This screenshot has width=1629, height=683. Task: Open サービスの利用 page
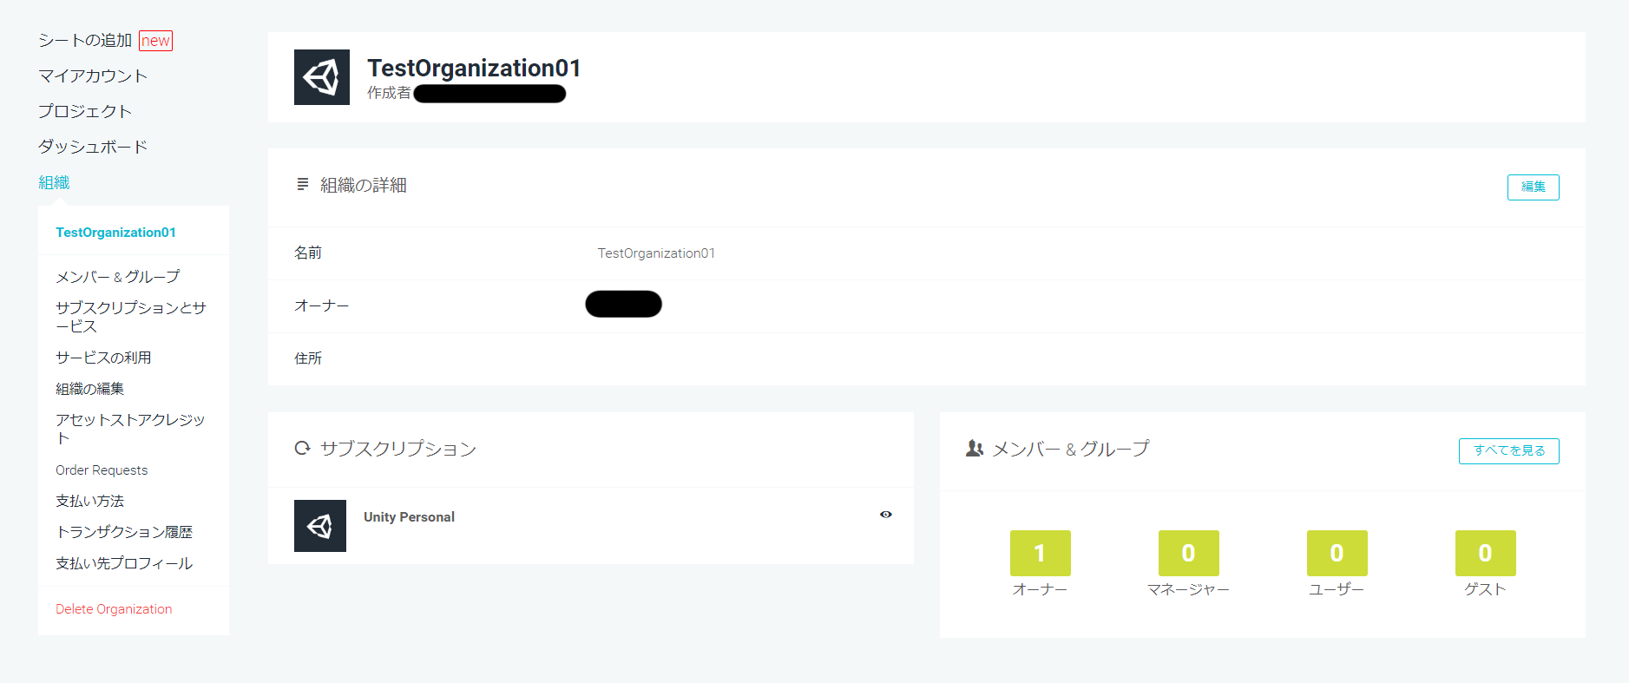[103, 358]
